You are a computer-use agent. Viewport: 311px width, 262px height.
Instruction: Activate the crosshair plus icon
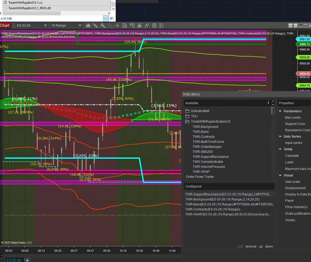(118, 26)
